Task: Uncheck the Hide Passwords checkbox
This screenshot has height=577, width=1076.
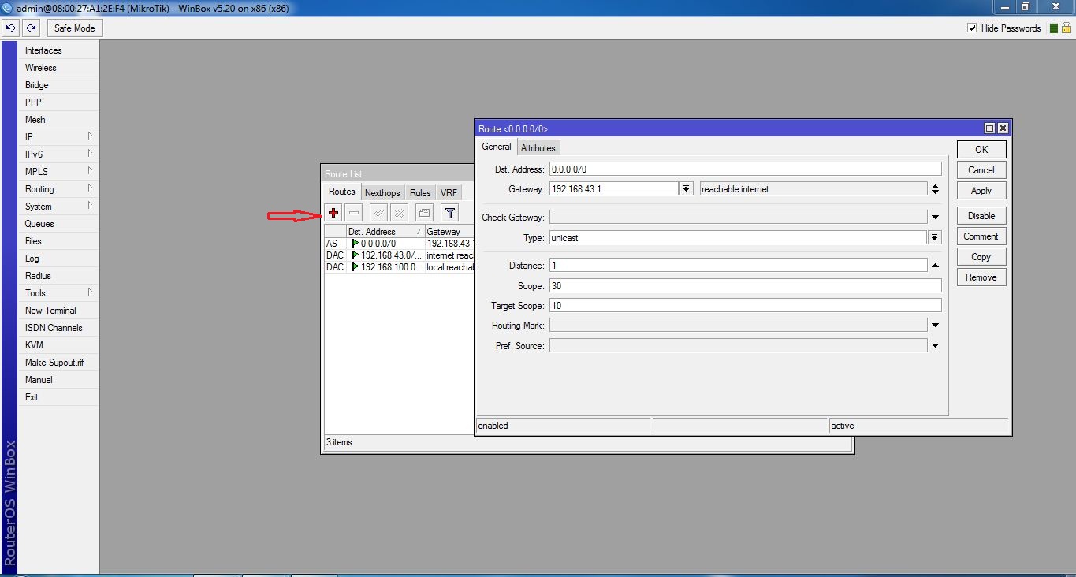Action: pyautogui.click(x=973, y=28)
